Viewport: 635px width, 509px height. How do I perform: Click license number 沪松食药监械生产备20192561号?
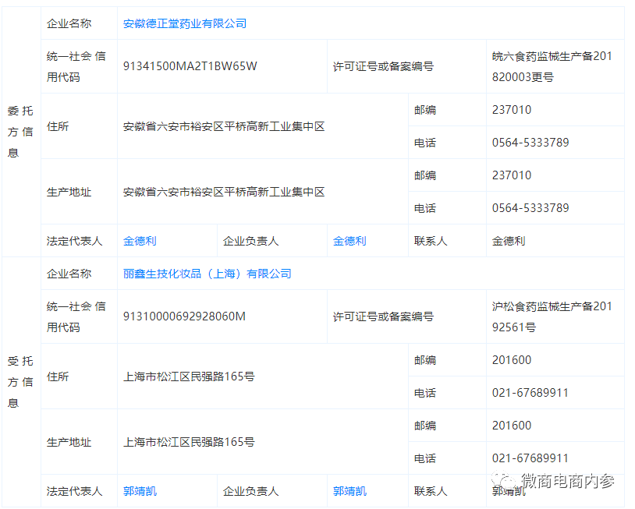(552, 316)
